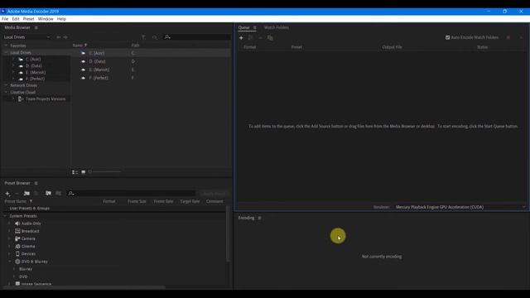The image size is (530, 298).
Task: Open the Encoding panel menu icon
Action: click(x=259, y=218)
